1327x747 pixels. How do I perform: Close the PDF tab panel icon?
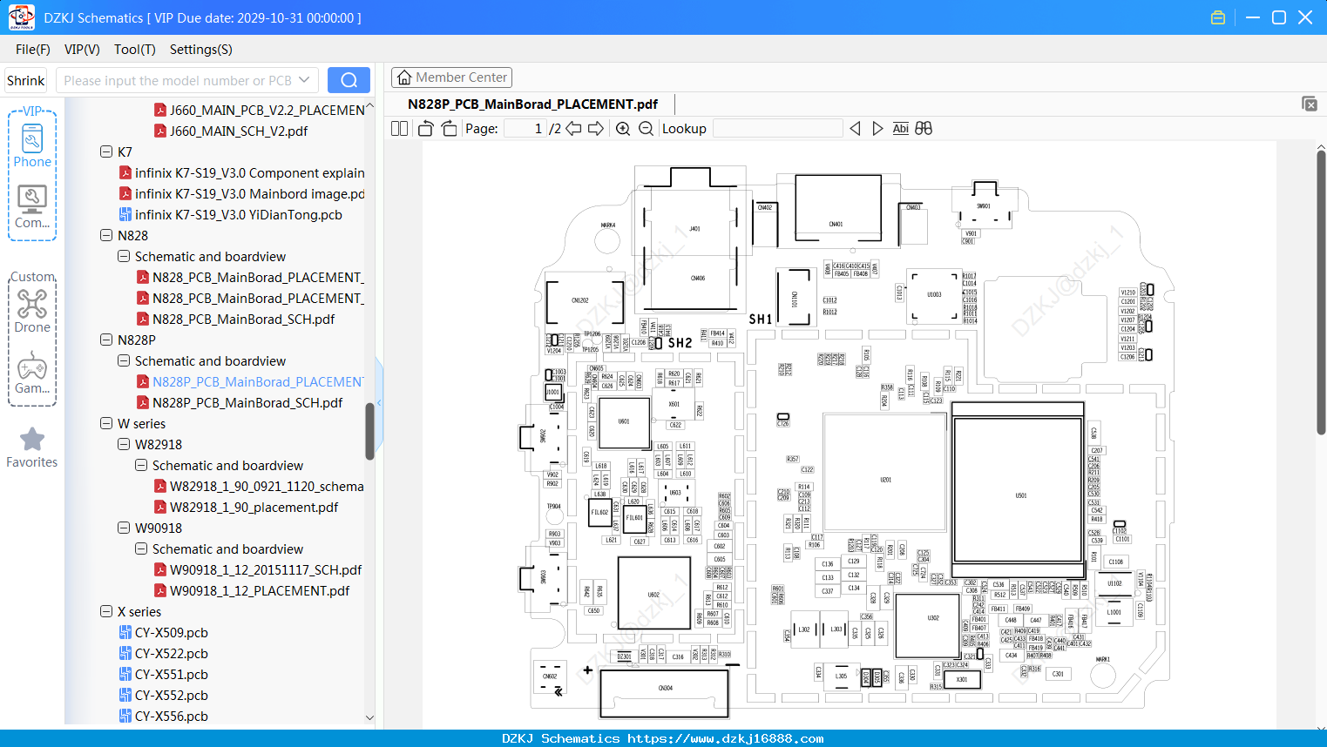[x=1310, y=104]
